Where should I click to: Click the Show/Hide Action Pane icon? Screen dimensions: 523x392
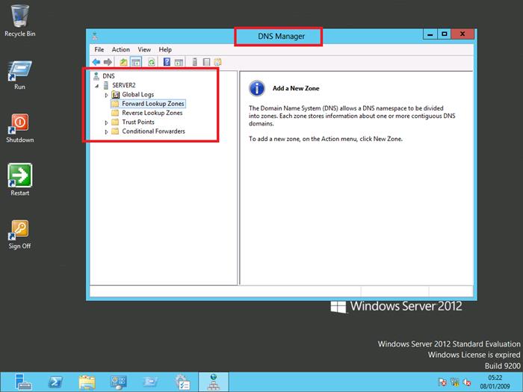point(179,62)
